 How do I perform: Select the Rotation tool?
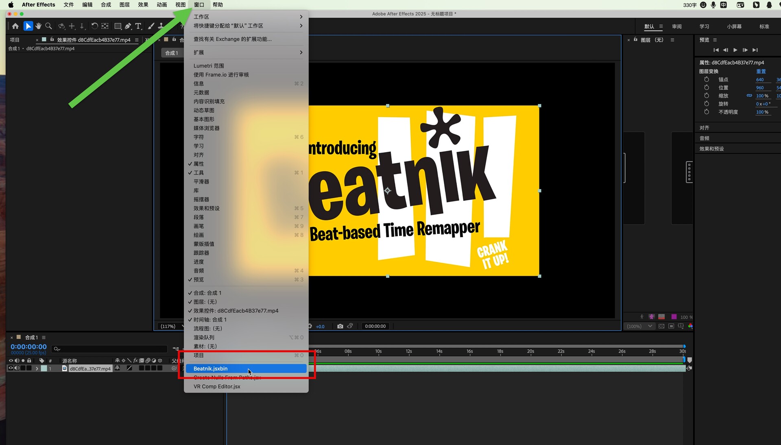[x=94, y=26]
